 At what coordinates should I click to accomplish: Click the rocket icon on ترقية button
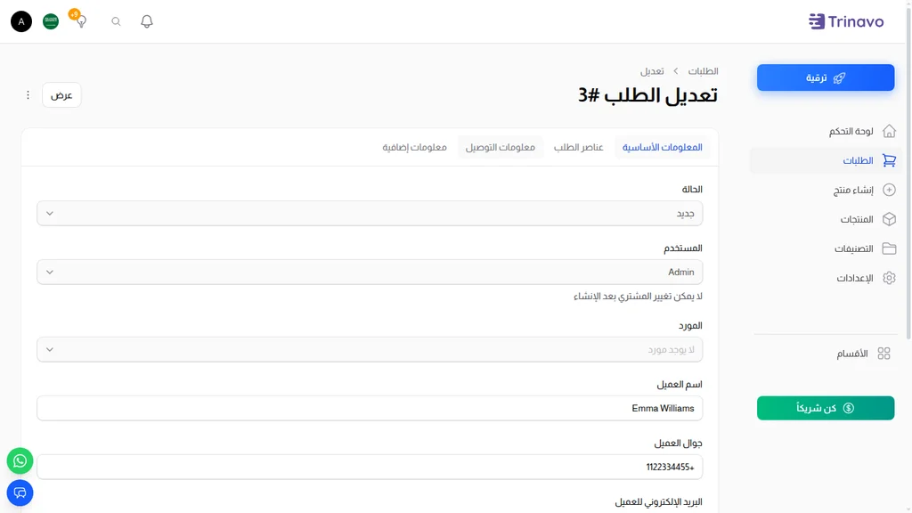tap(839, 78)
